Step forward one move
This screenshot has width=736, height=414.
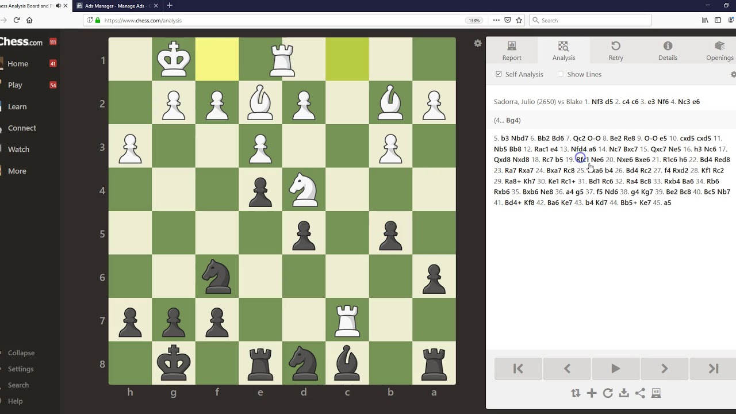tap(664, 369)
